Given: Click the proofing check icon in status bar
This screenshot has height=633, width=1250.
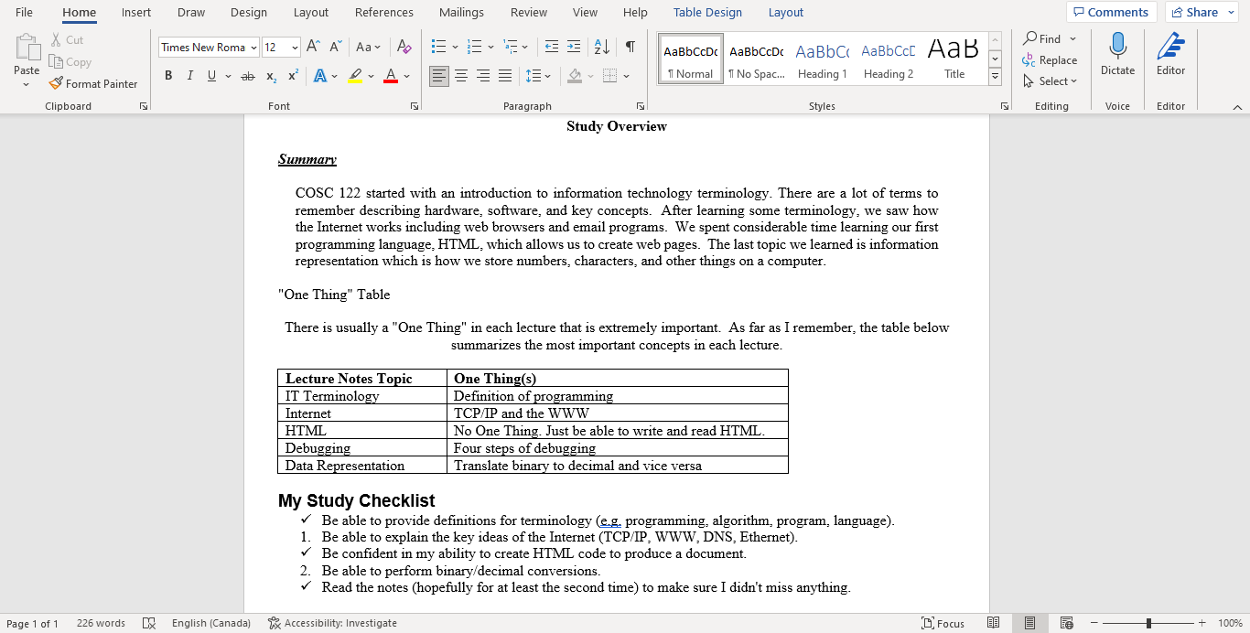Looking at the screenshot, I should tap(149, 623).
